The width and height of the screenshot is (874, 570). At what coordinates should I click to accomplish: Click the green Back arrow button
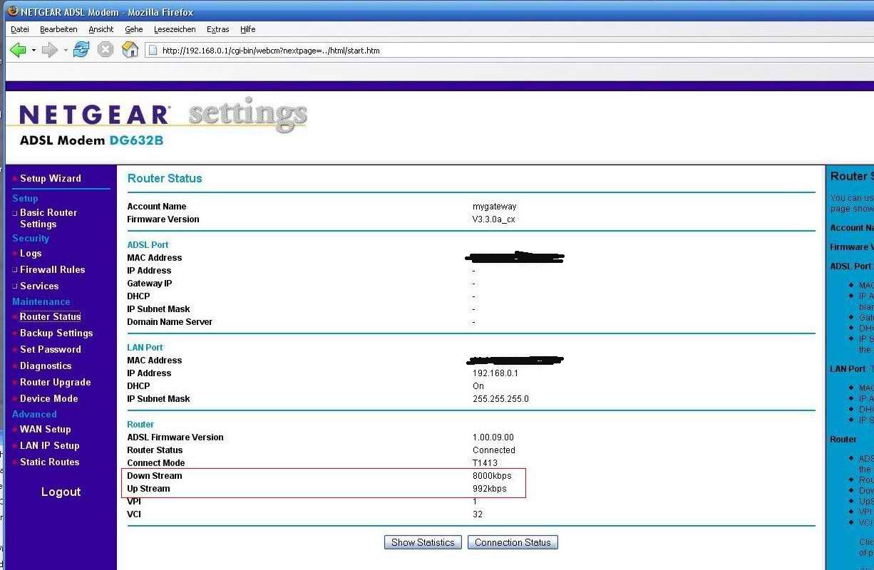18,50
